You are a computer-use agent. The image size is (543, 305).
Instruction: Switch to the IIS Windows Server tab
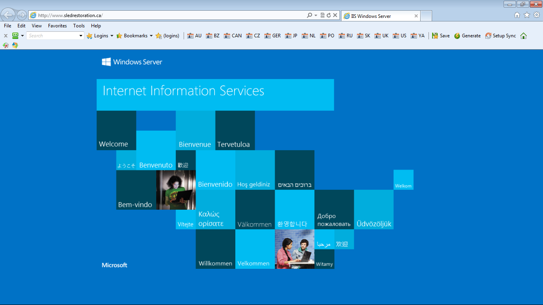point(378,16)
